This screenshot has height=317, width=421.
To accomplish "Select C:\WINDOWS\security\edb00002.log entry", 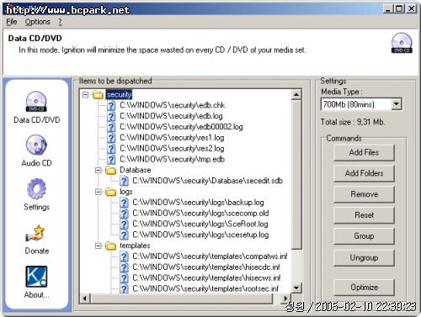I will point(181,127).
